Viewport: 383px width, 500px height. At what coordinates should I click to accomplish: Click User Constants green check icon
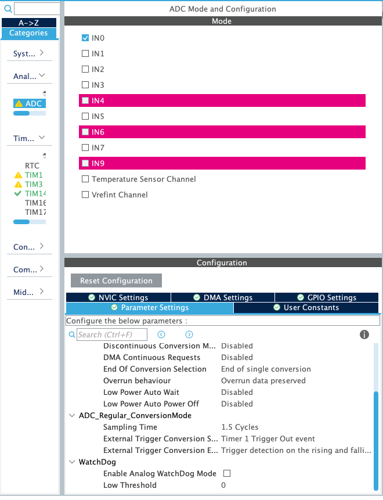tap(277, 307)
